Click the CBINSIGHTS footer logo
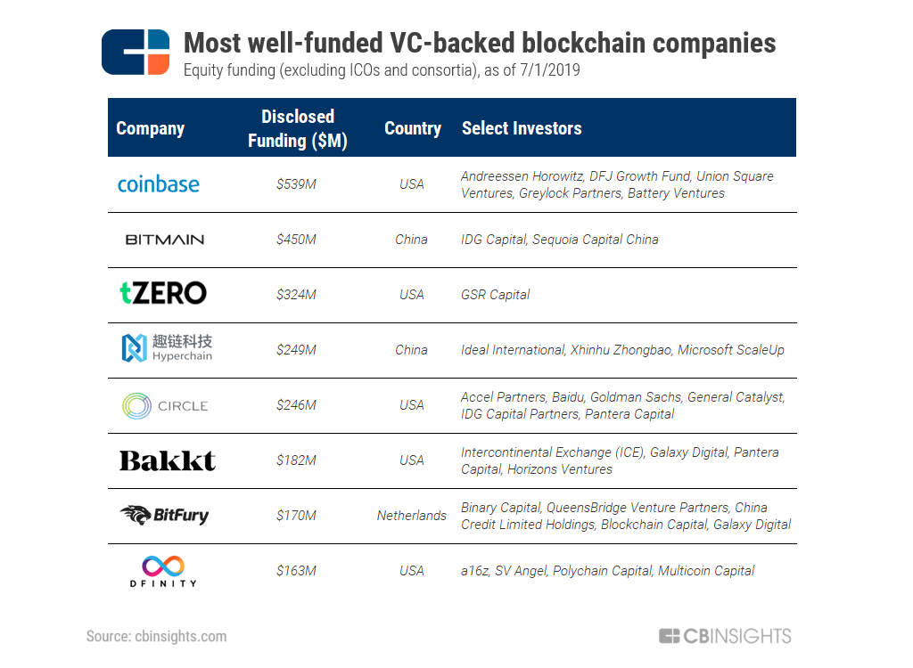Image resolution: width=913 pixels, height=668 pixels. point(724,636)
